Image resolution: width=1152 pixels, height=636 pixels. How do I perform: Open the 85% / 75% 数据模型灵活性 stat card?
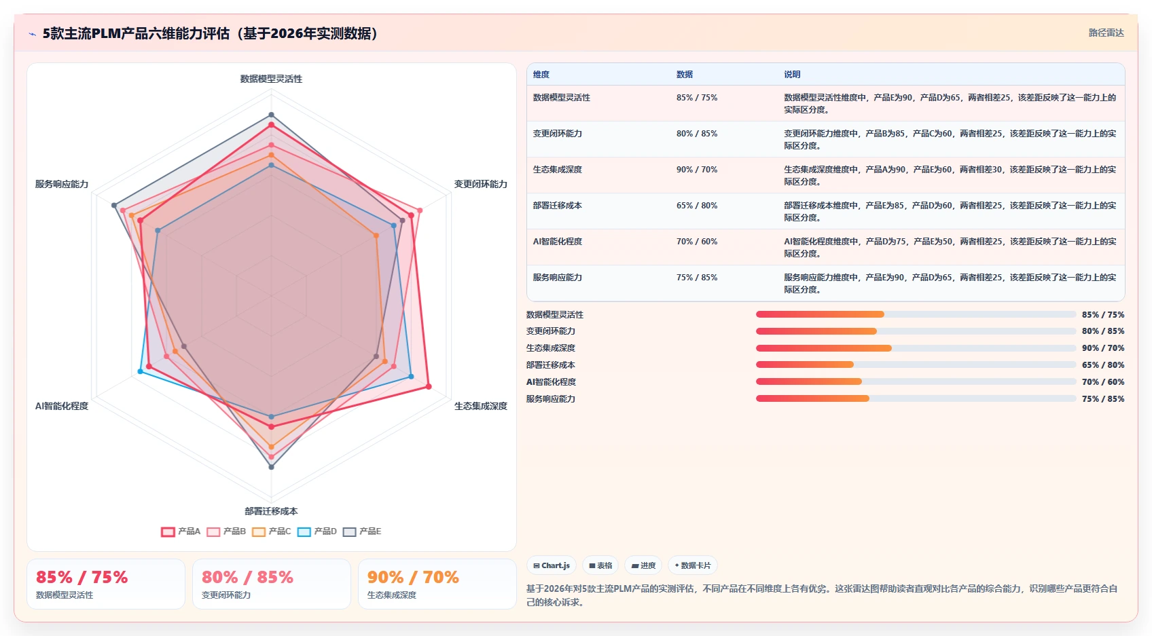[x=106, y=584]
